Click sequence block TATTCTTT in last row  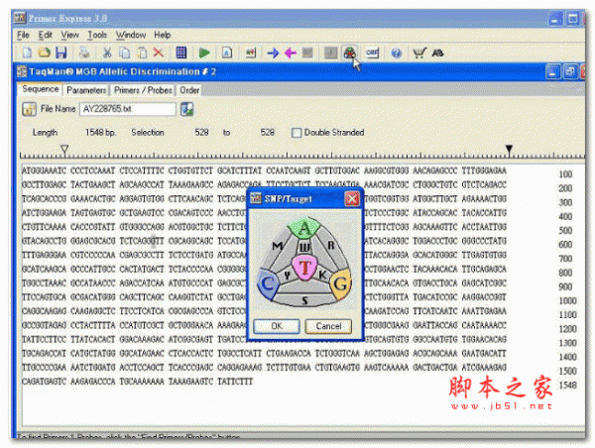pyautogui.click(x=235, y=382)
